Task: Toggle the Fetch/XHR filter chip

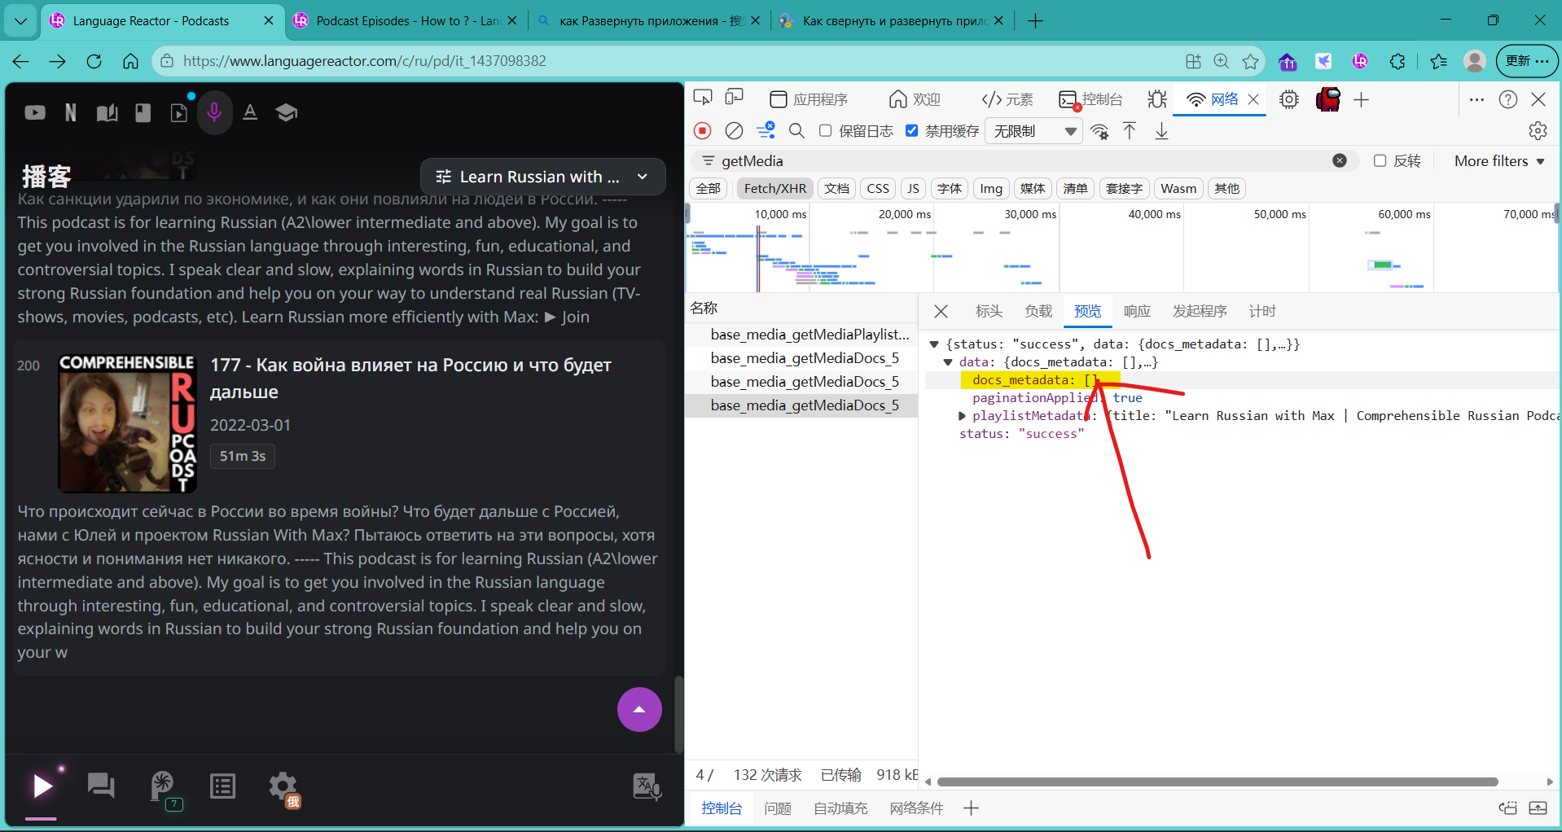Action: (x=774, y=189)
